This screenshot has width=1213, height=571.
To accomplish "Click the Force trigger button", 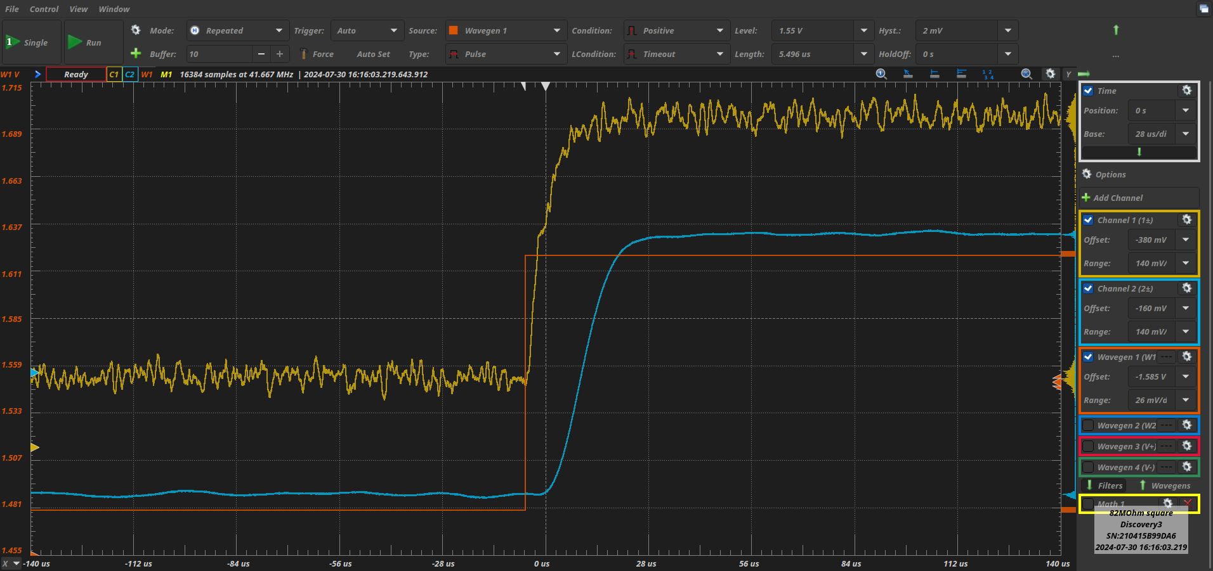I will click(317, 54).
